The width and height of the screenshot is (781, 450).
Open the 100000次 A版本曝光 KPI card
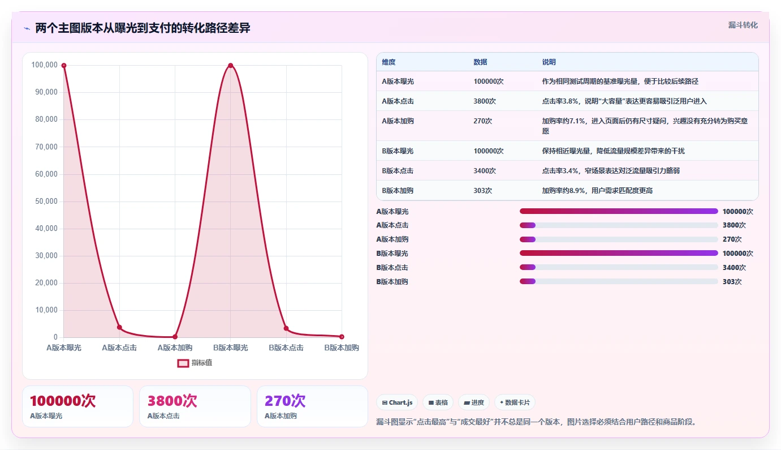point(77,406)
